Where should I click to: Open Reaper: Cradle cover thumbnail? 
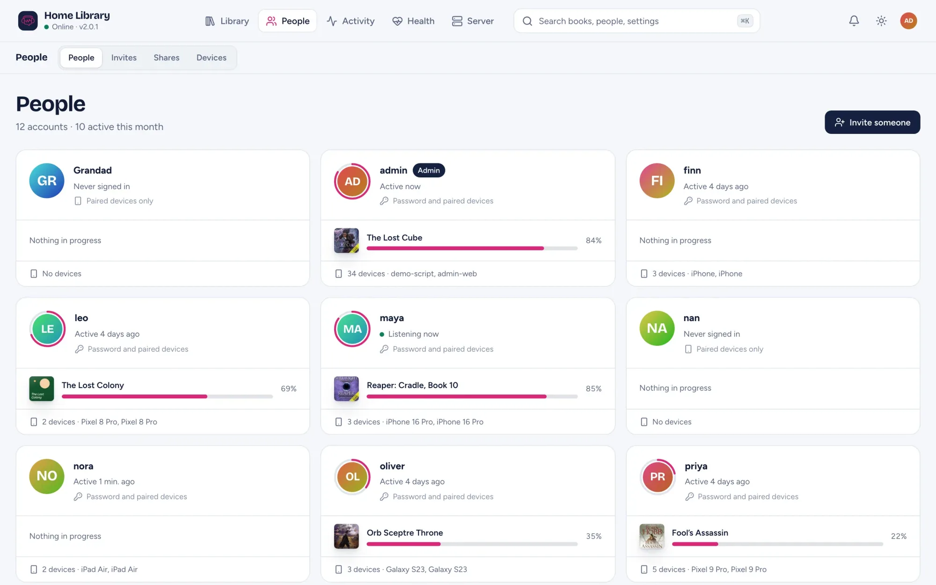346,388
